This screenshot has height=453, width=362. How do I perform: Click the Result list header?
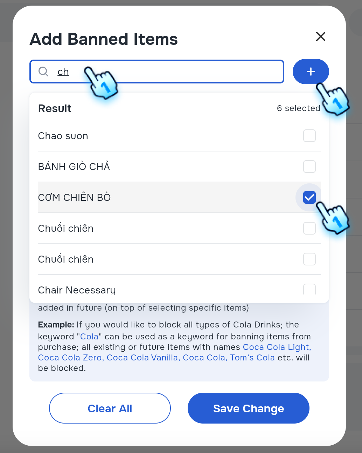[55, 108]
